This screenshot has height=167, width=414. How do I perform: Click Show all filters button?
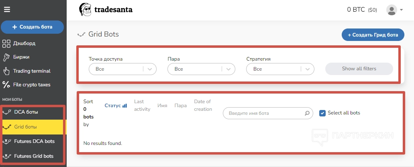359,69
